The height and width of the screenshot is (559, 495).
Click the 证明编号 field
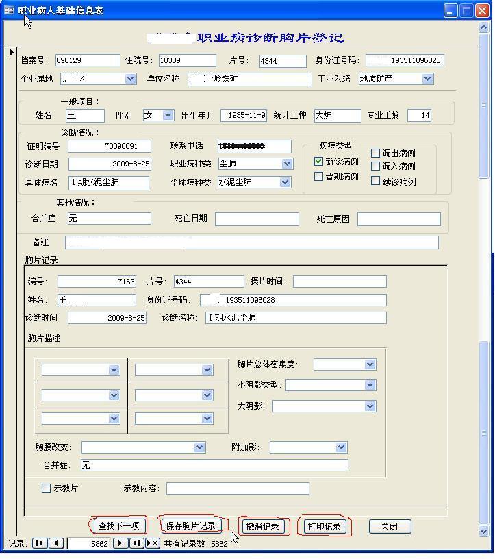click(110, 146)
